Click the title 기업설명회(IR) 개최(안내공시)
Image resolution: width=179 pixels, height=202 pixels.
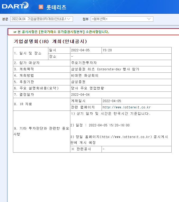tap(51, 42)
